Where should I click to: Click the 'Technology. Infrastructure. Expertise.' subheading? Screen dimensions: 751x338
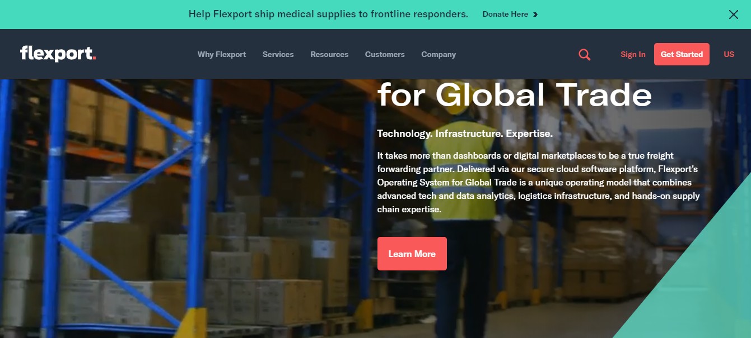[465, 134]
